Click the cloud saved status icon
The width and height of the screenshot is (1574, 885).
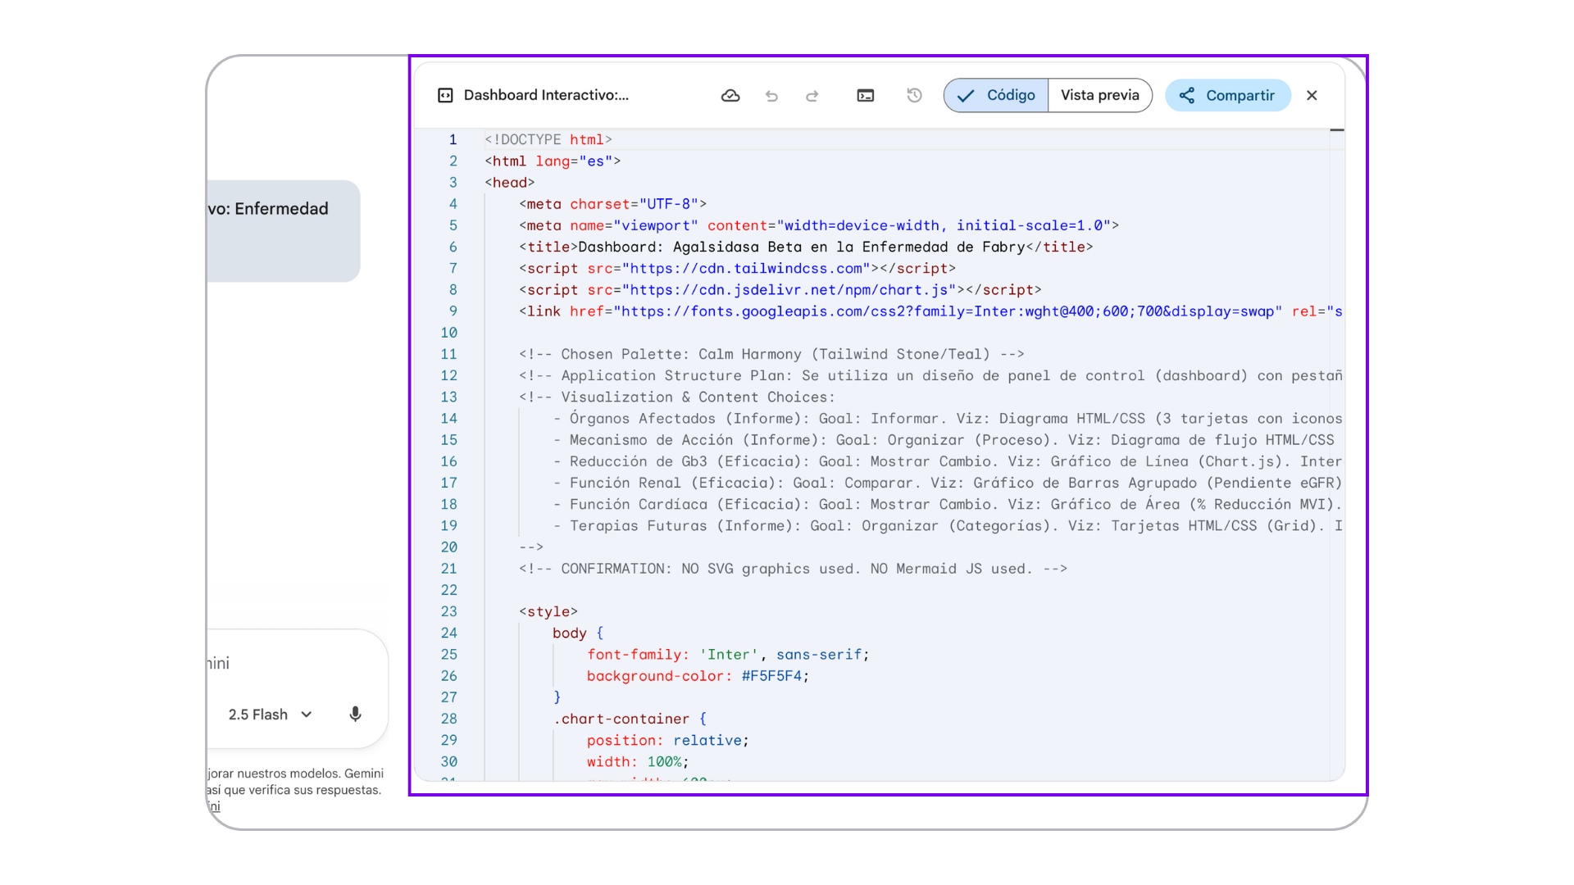point(730,96)
